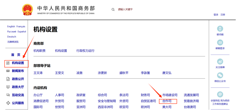Open the 国际司 department link

(38, 107)
